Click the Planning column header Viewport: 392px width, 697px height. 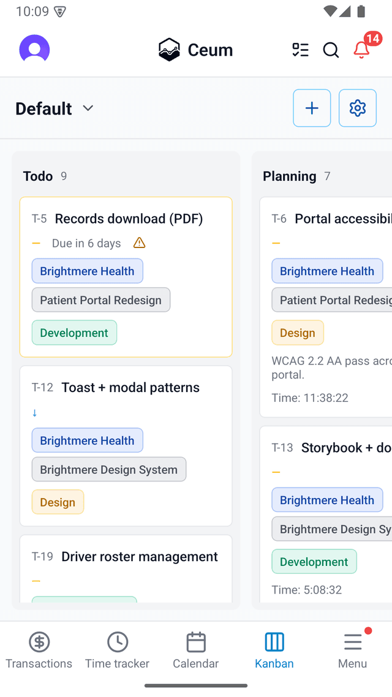click(290, 176)
